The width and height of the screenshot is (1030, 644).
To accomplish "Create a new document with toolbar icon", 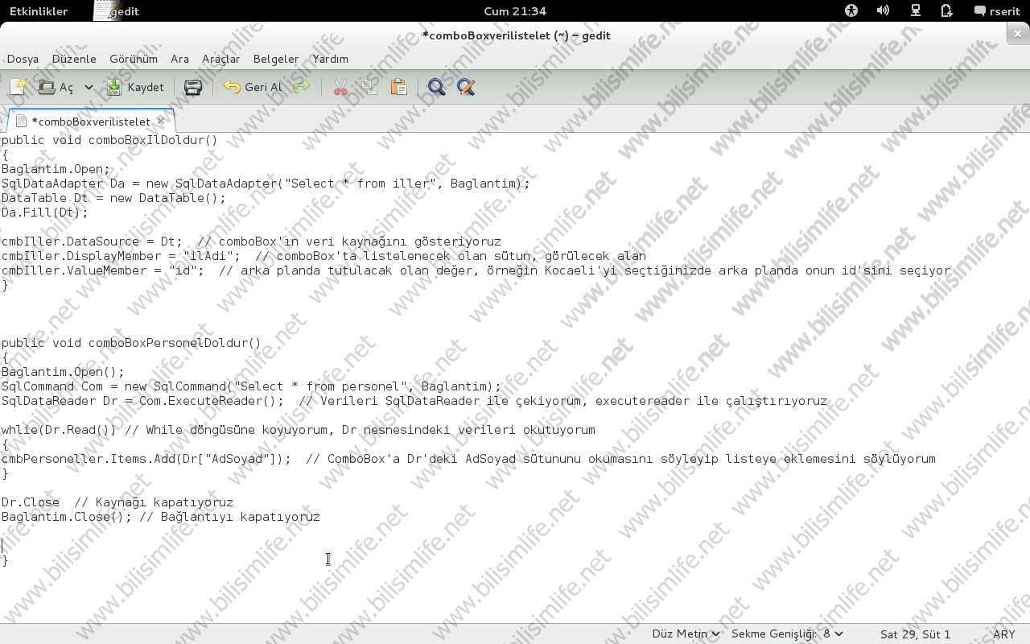I will [x=18, y=87].
